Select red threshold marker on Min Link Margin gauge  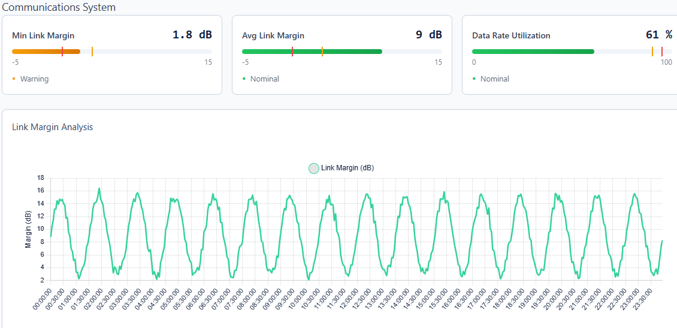click(62, 52)
